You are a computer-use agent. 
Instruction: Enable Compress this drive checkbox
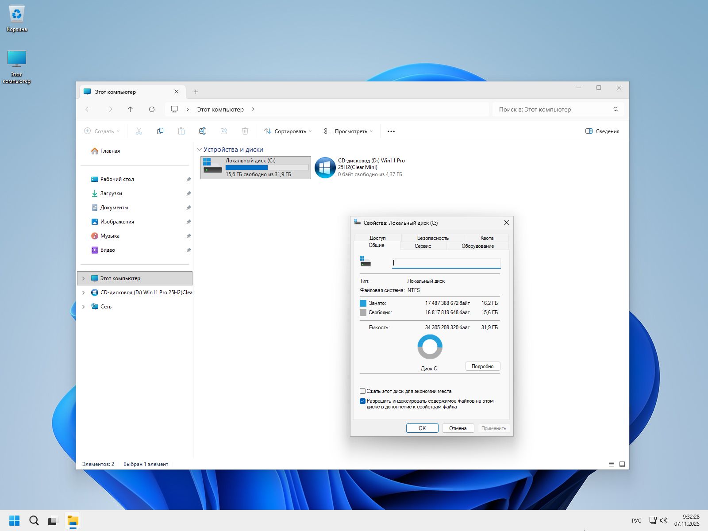coord(363,391)
